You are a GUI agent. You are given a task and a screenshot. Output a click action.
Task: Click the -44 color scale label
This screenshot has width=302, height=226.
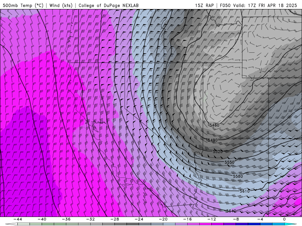pos(17,219)
